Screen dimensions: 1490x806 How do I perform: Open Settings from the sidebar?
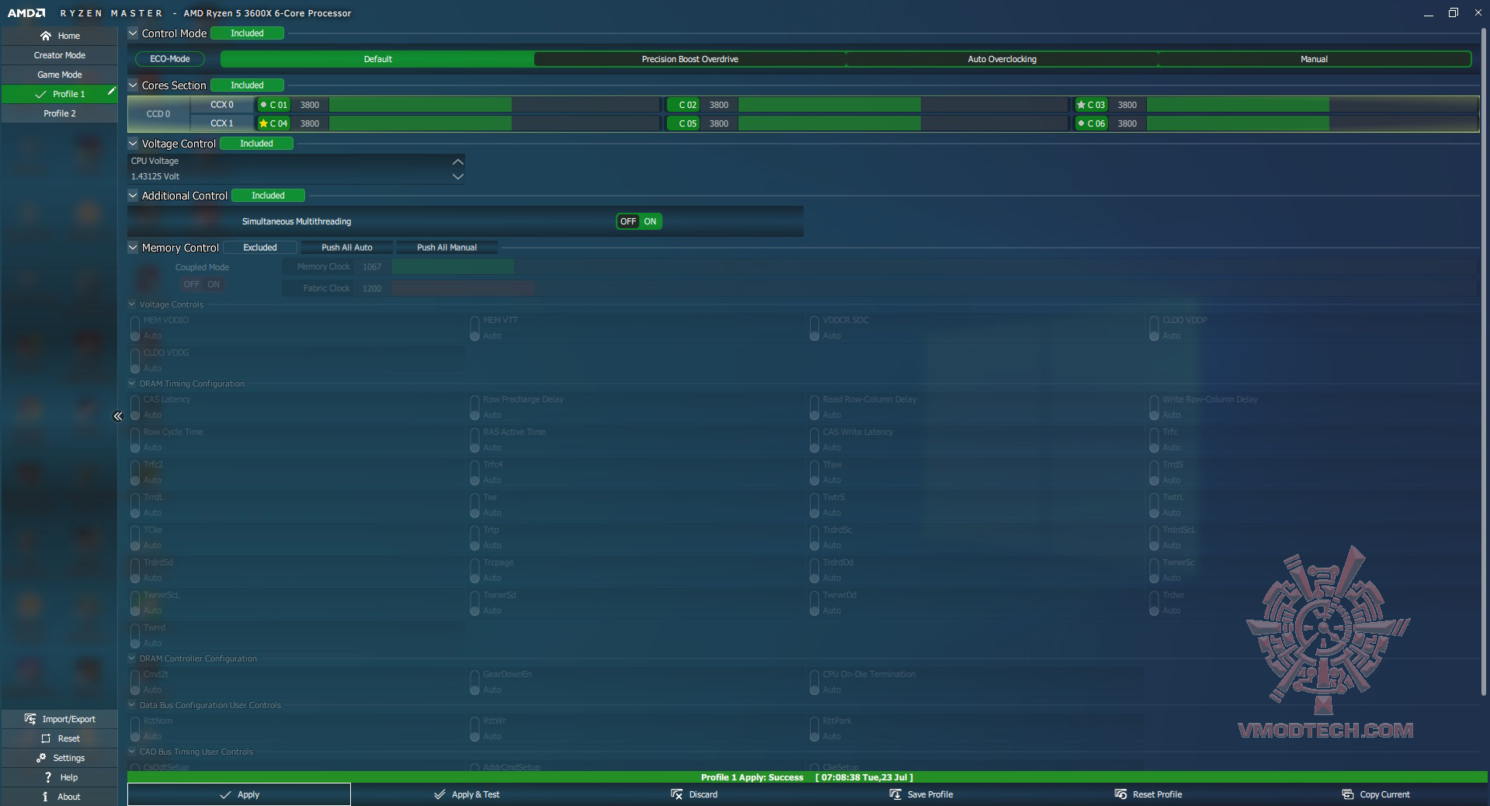pyautogui.click(x=59, y=758)
